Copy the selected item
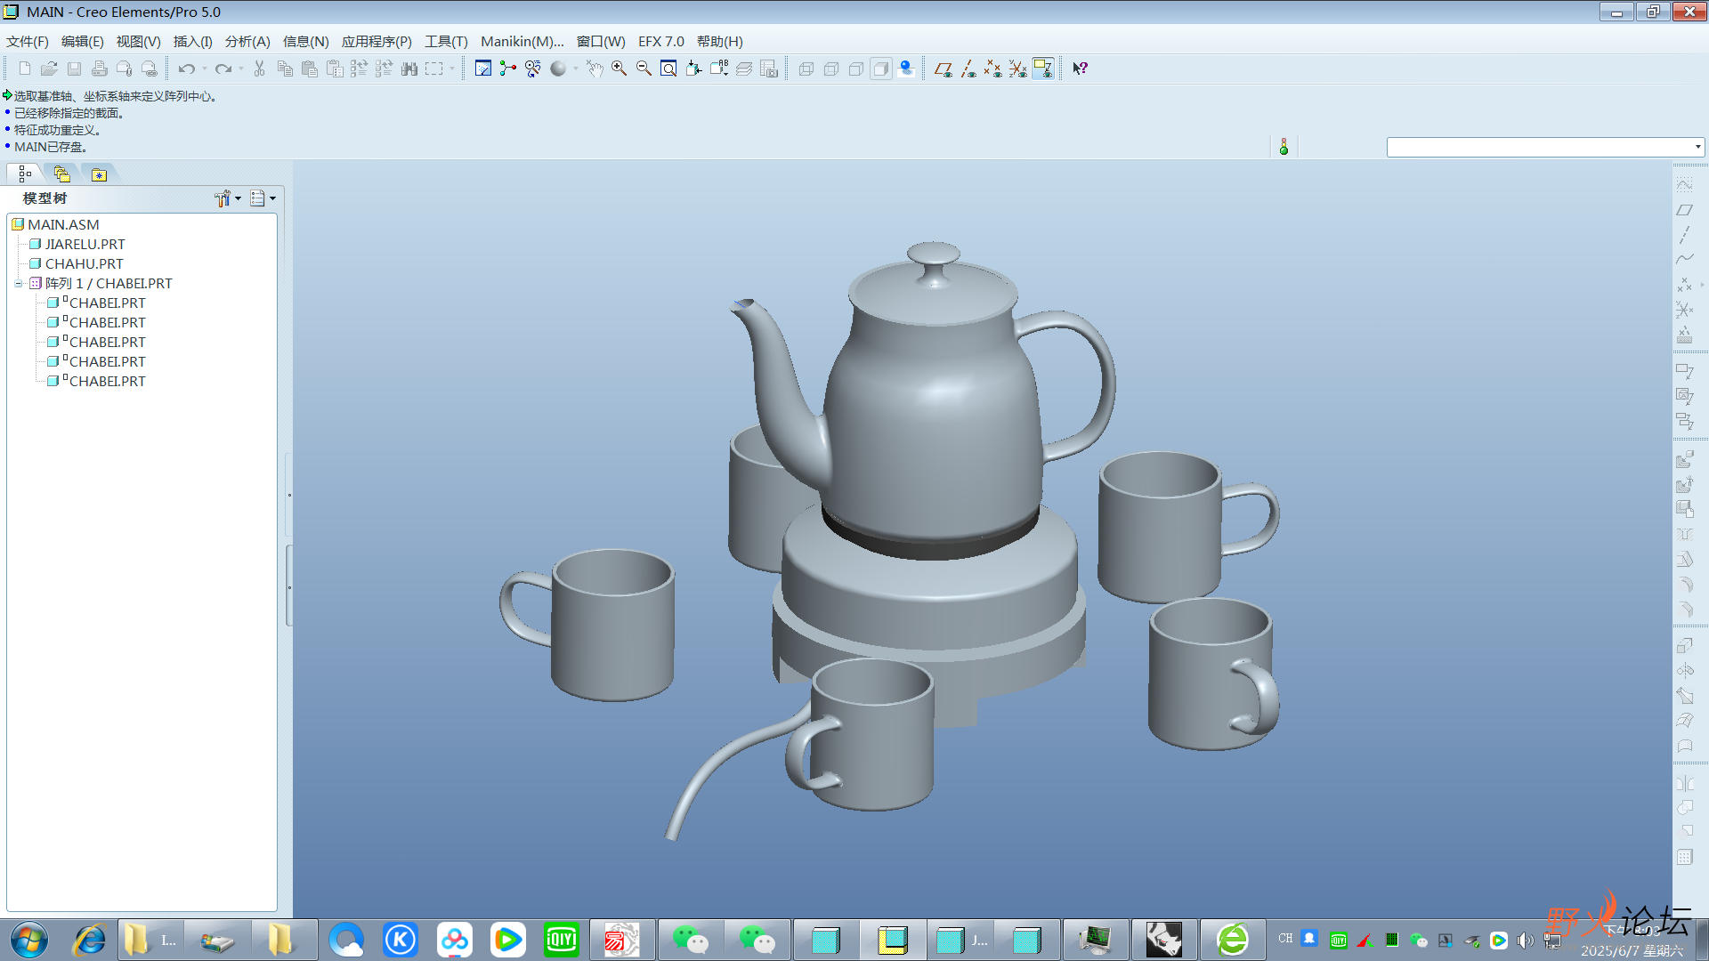The image size is (1709, 961). pyautogui.click(x=285, y=69)
